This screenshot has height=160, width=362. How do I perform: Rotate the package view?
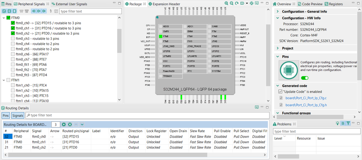pyautogui.click(x=237, y=4)
